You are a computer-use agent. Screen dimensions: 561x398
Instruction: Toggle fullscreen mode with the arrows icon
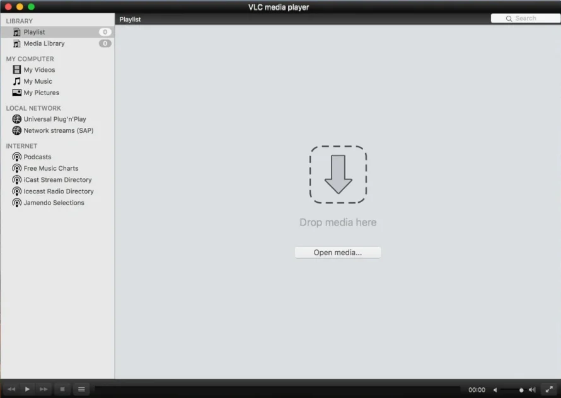tap(549, 389)
